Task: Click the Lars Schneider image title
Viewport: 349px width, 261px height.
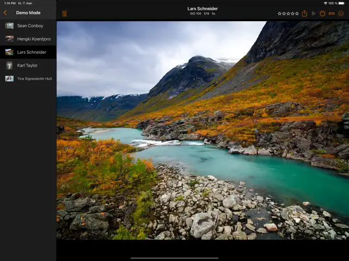Action: click(202, 9)
